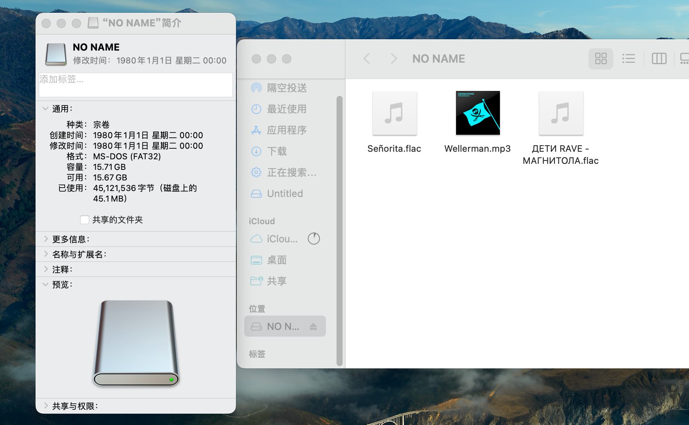This screenshot has height=425, width=689.
Task: Expand the 注释 disclosure triangle
Action: pos(46,269)
